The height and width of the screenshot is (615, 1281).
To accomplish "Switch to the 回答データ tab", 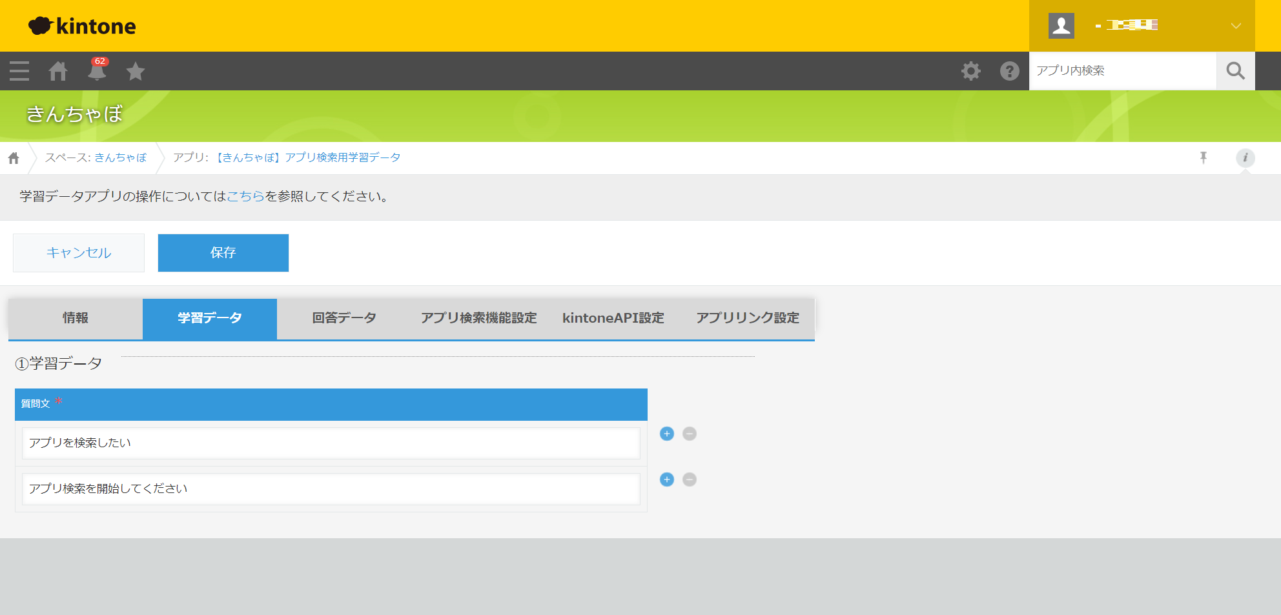I will pyautogui.click(x=344, y=318).
